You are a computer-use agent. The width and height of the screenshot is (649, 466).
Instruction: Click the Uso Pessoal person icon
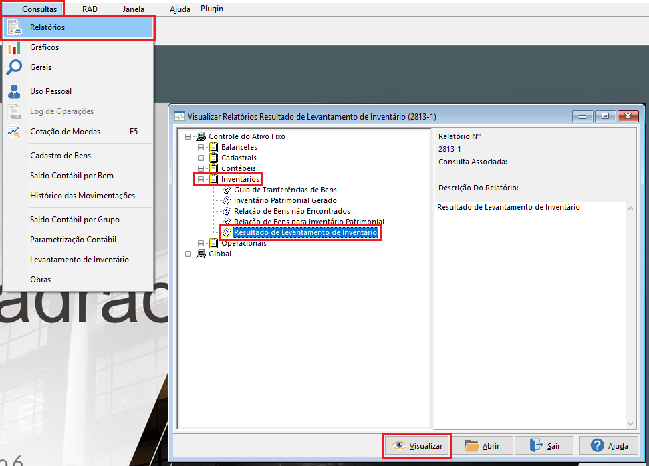pos(14,91)
